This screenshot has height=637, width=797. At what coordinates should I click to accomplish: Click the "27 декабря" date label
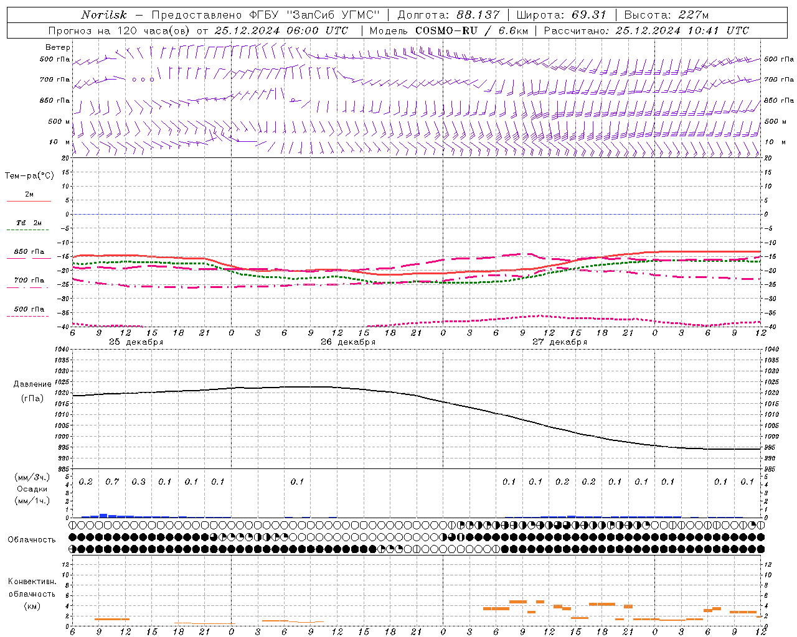pos(560,342)
